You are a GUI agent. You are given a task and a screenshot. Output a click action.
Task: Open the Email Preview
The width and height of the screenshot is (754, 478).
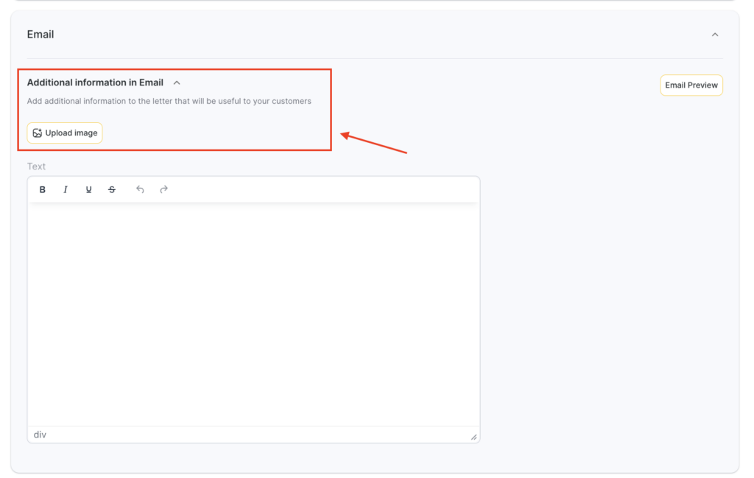(x=691, y=85)
